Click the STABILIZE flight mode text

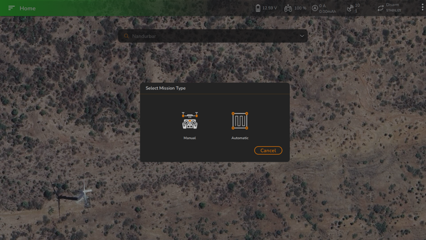(x=393, y=11)
